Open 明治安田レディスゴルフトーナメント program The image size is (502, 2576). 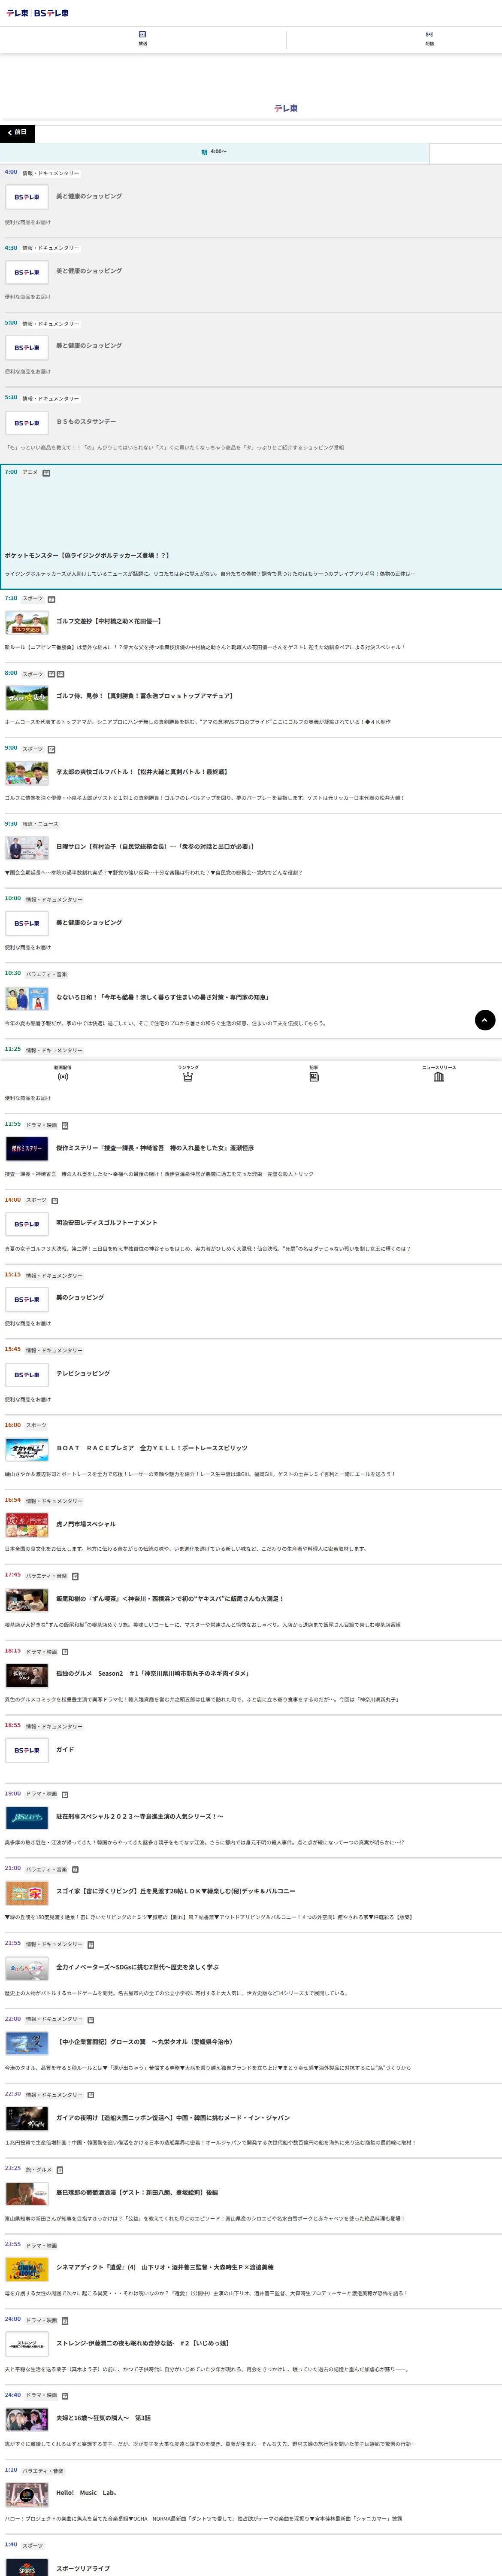click(x=107, y=1222)
